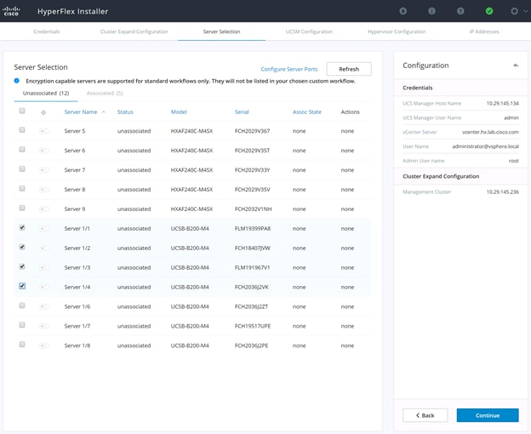Select the Server 9 checkbox
This screenshot has height=434, width=531.
22,208
